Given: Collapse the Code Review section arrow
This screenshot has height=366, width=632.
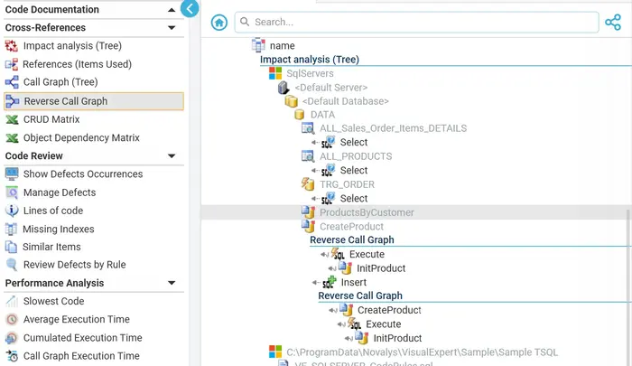Looking at the screenshot, I should 172,156.
